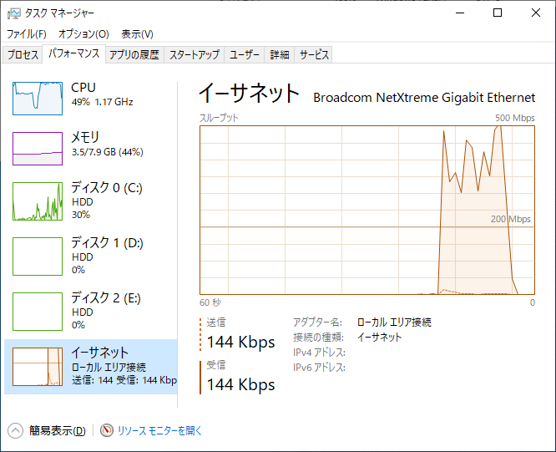Screen dimensions: 556x452
Task: Switch to the アプリの履歴 tab
Action: (x=134, y=54)
